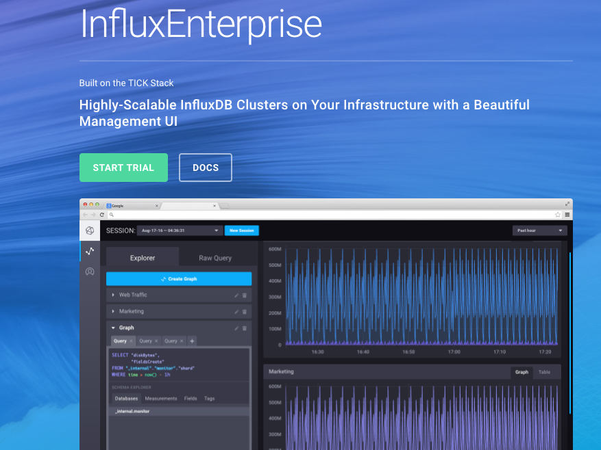Open the browser hamburger menu
The width and height of the screenshot is (601, 450).
pyautogui.click(x=567, y=215)
